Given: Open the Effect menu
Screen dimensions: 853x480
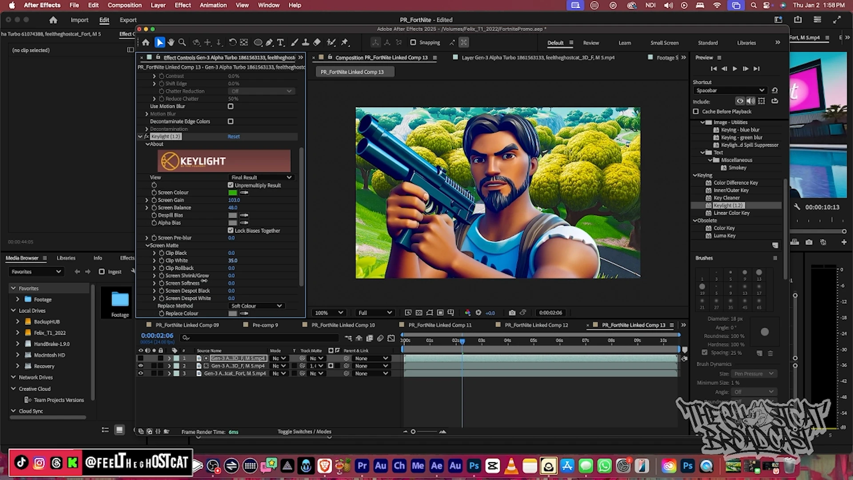Looking at the screenshot, I should tap(183, 5).
